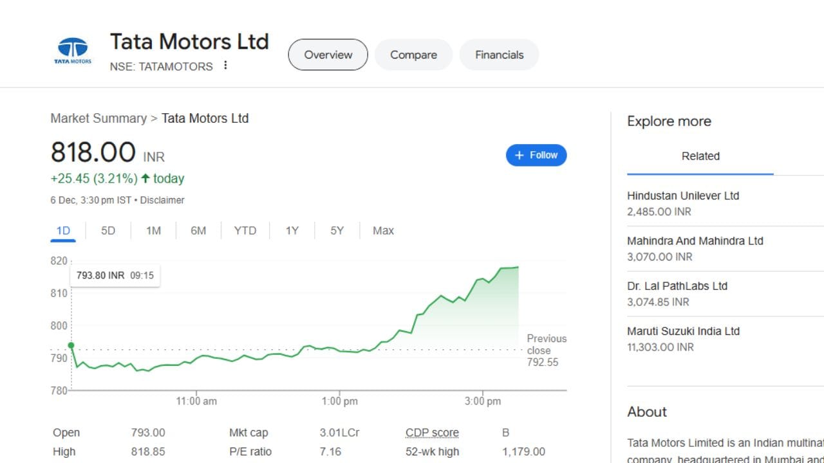Viewport: 824px width, 463px height.
Task: Select the Max chart range
Action: [x=383, y=230]
